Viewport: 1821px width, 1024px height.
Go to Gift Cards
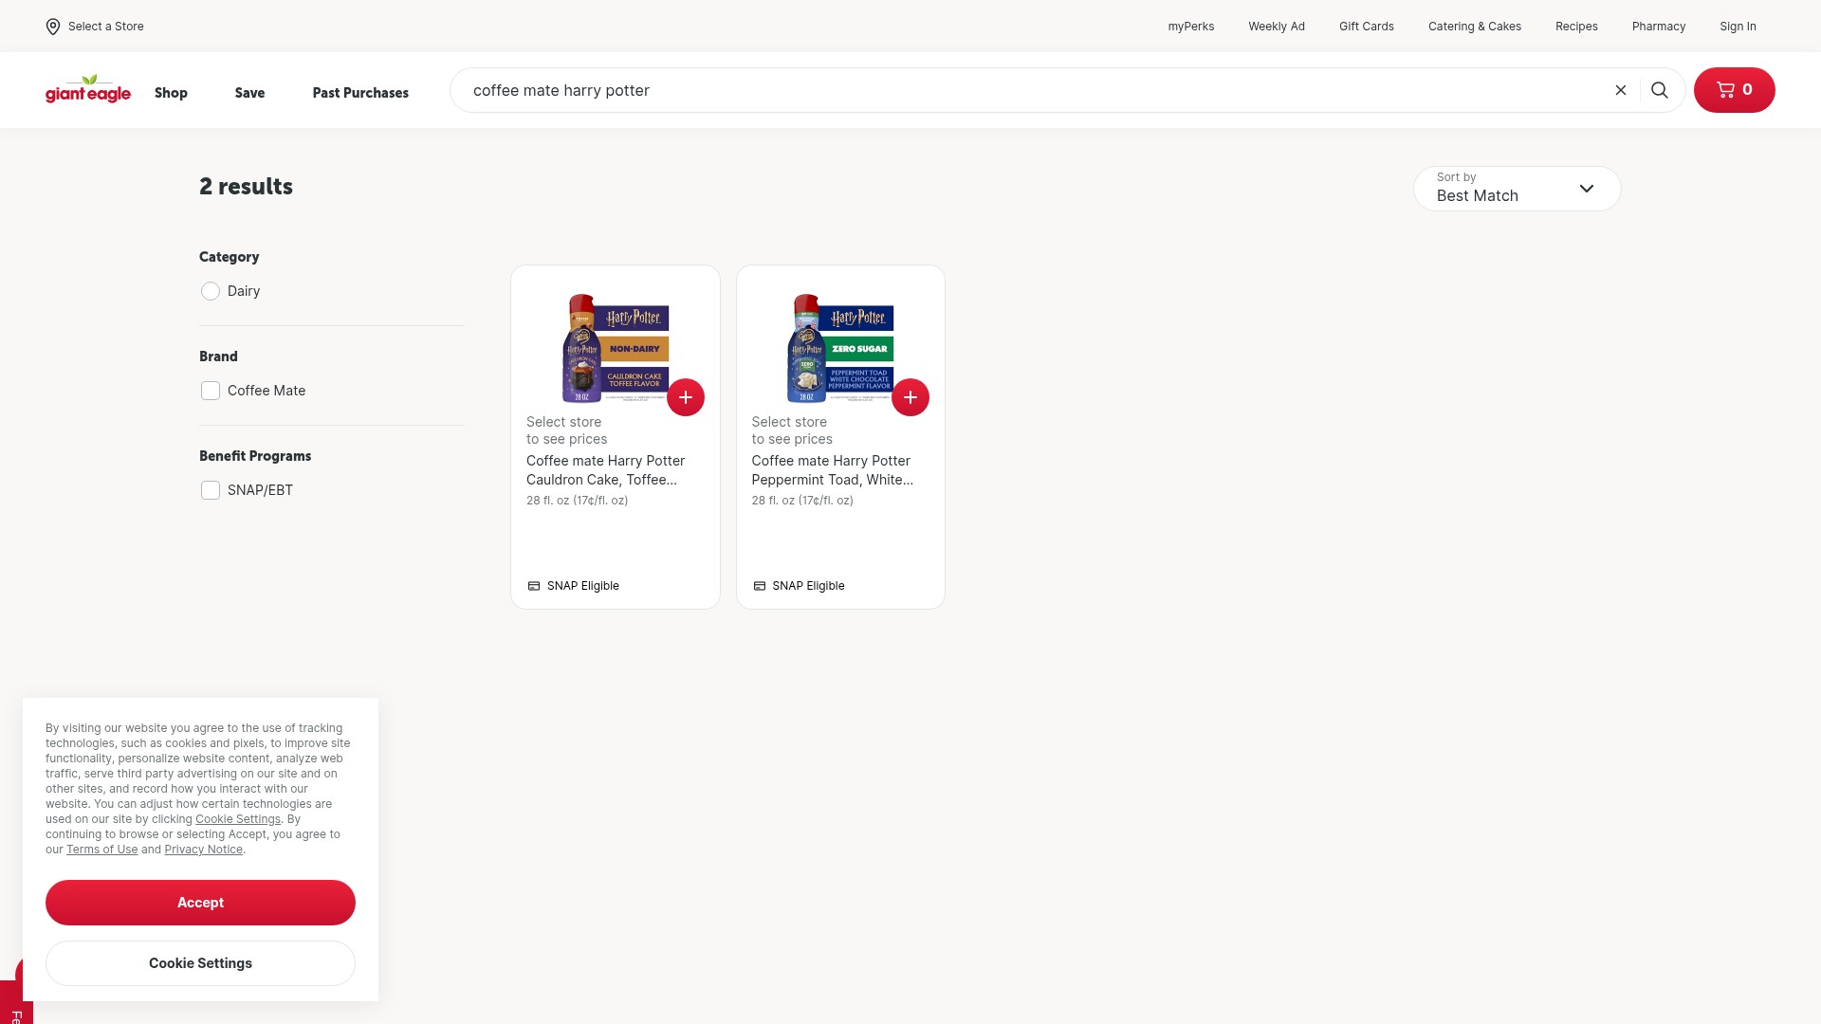pyautogui.click(x=1367, y=27)
